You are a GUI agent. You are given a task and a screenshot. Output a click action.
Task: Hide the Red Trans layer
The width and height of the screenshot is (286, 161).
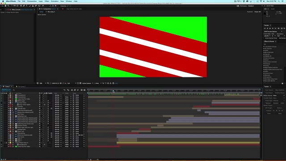2,114
